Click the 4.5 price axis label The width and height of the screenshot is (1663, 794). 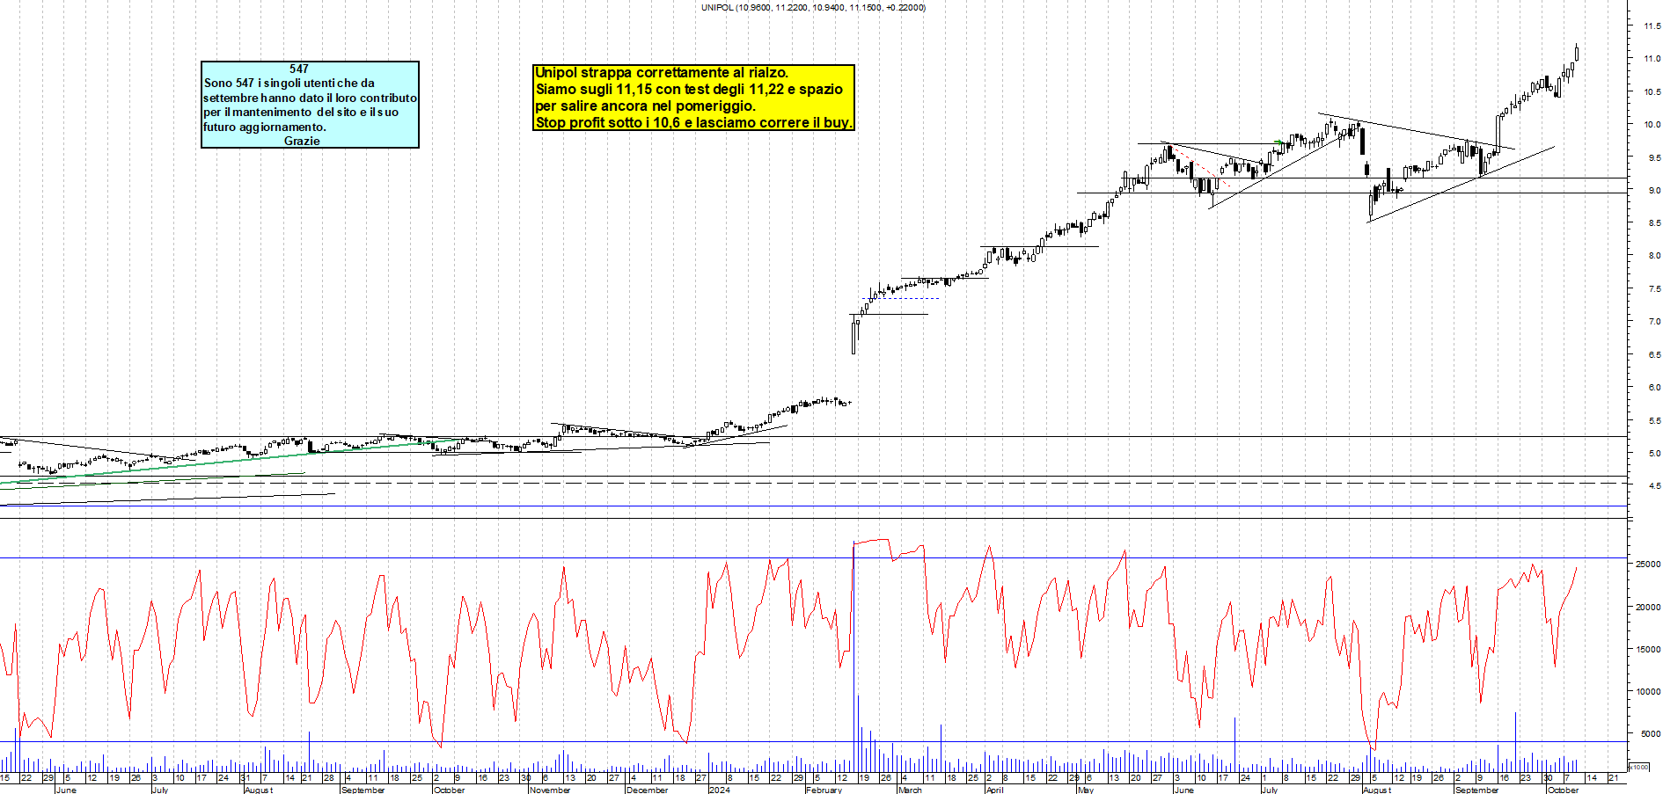click(1654, 486)
